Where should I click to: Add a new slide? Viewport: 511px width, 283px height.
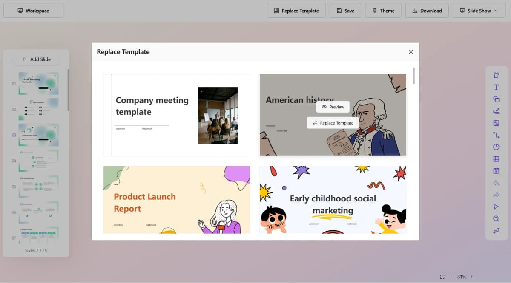[36, 59]
